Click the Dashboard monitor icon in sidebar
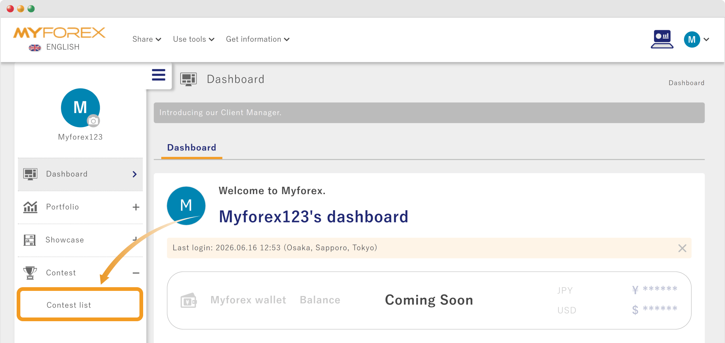The height and width of the screenshot is (343, 725). coord(30,174)
